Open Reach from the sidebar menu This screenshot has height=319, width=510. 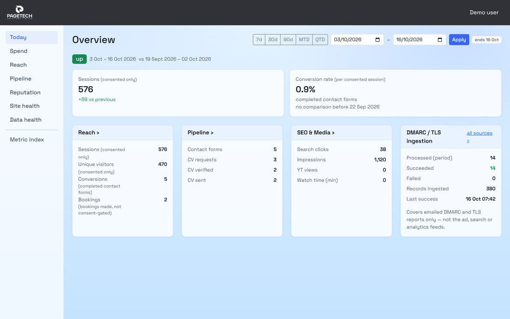coord(32,65)
